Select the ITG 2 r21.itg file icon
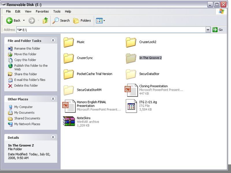Viewport: 231px width, 173px height. (x=131, y=106)
